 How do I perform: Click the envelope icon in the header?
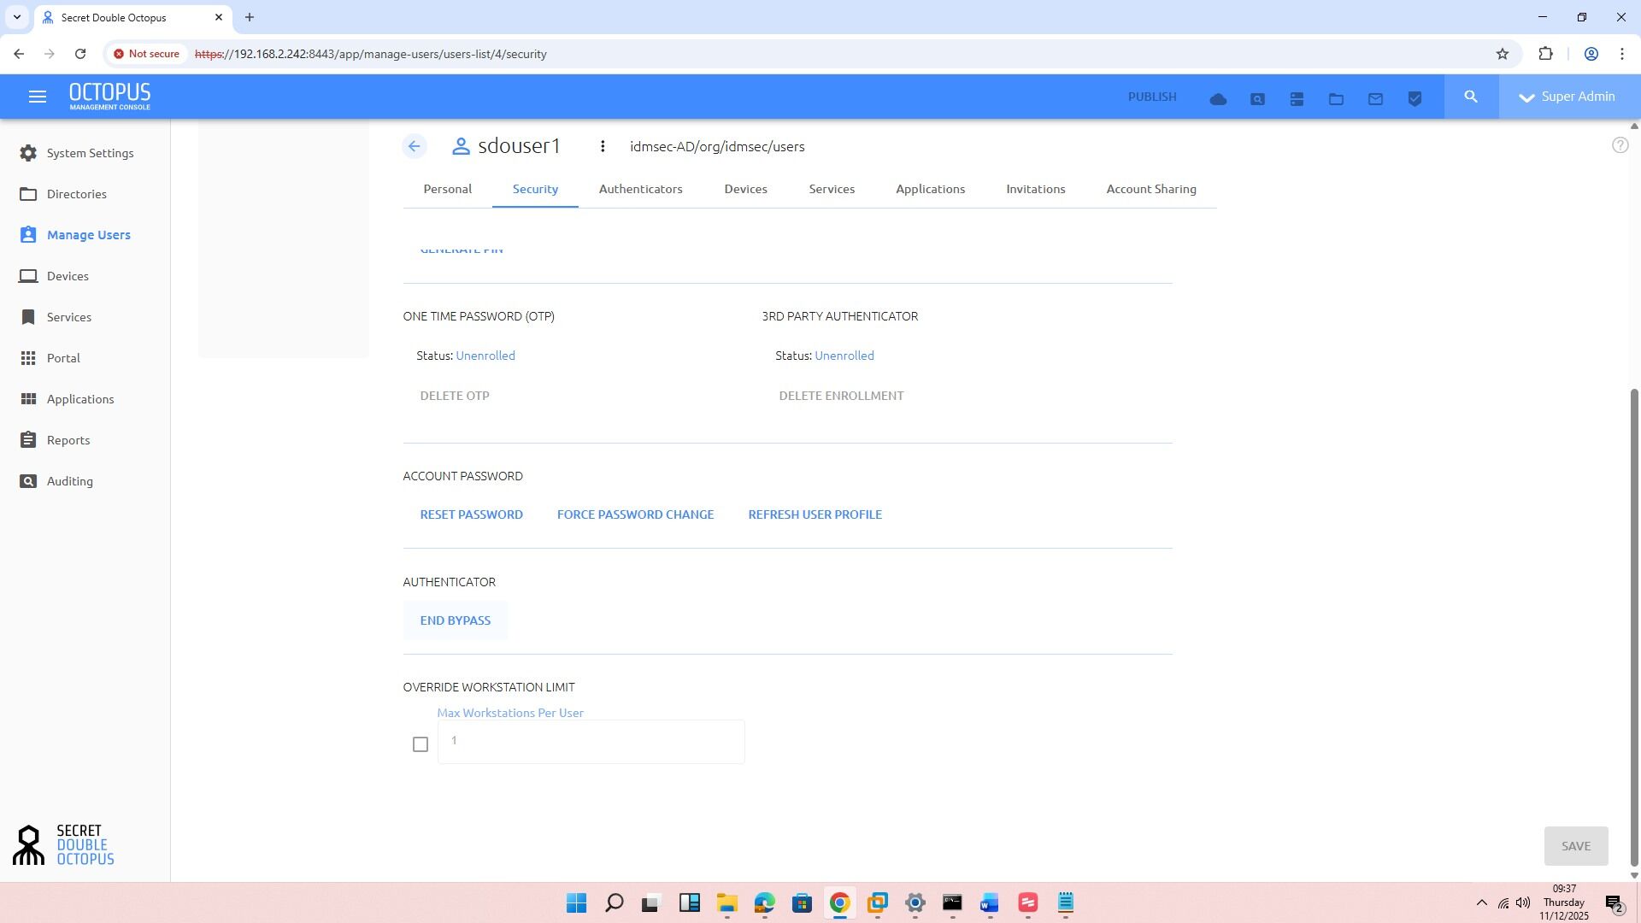pos(1375,99)
